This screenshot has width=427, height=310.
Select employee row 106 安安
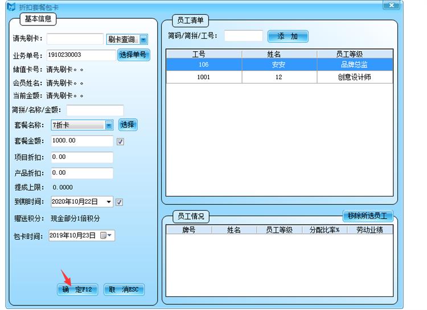[x=280, y=65]
